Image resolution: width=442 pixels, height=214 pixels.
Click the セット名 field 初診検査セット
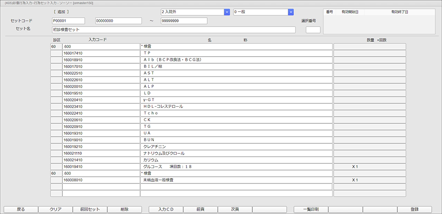(x=173, y=30)
